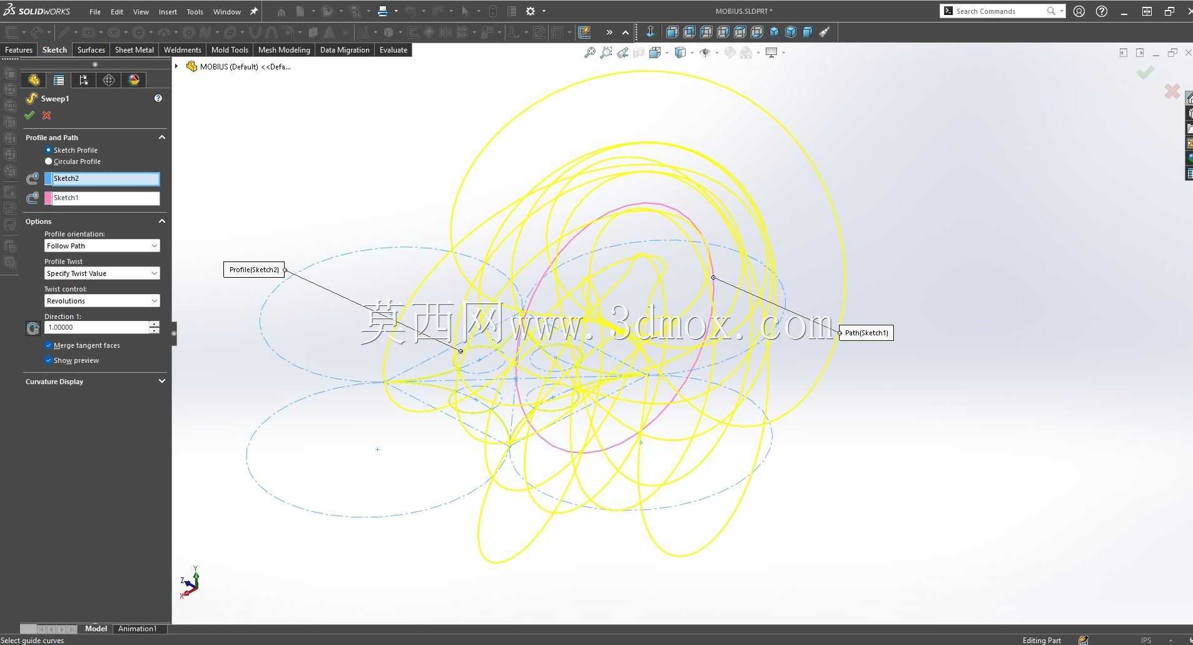The image size is (1193, 645).
Task: Click the View Settings monitor icon
Action: 771,53
